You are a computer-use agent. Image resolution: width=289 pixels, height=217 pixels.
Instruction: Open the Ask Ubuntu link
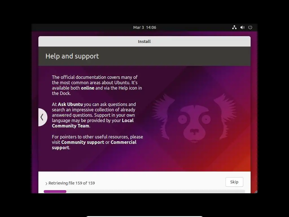(x=70, y=104)
